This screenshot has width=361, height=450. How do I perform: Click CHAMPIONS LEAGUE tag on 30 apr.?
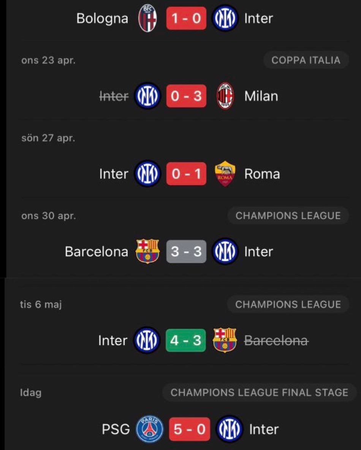pyautogui.click(x=288, y=216)
